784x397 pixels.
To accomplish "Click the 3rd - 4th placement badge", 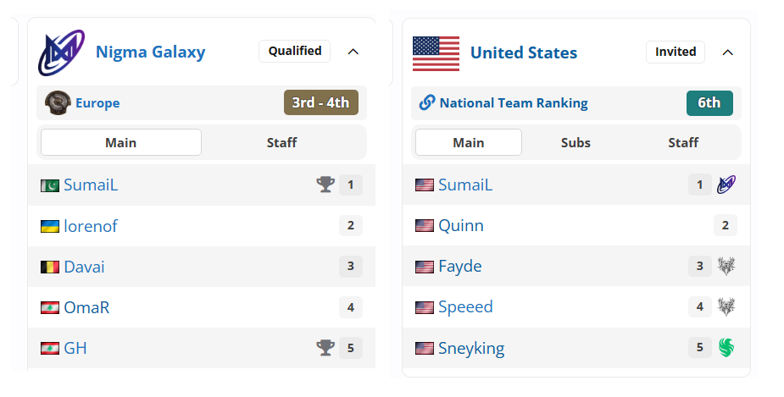I will tap(321, 102).
